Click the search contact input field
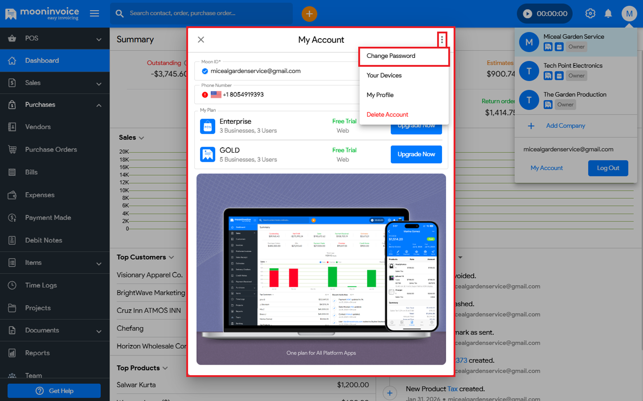Viewport: 643px width, 401px height. pyautogui.click(x=205, y=13)
